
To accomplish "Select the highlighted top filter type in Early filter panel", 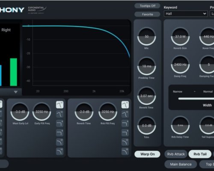I will pyautogui.click(x=59, y=105).
